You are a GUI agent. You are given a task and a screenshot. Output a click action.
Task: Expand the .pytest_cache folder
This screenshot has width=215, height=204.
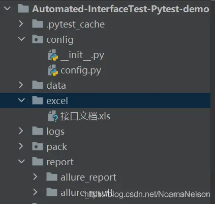click(x=21, y=24)
